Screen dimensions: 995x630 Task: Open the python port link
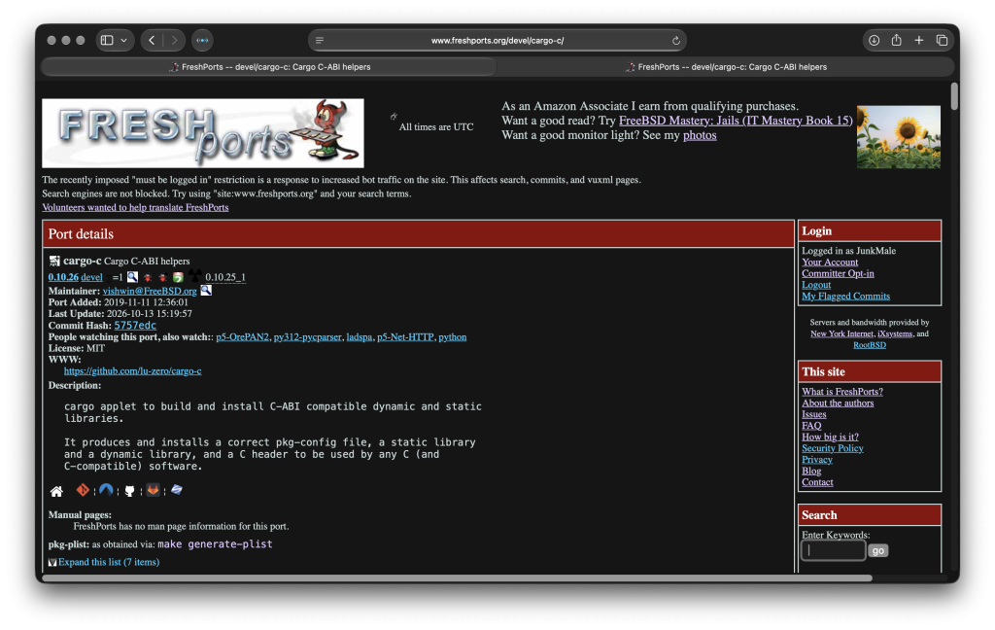pos(453,337)
